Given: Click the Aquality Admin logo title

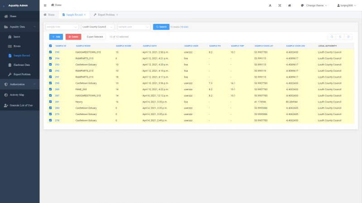Looking at the screenshot, I should point(18,5).
